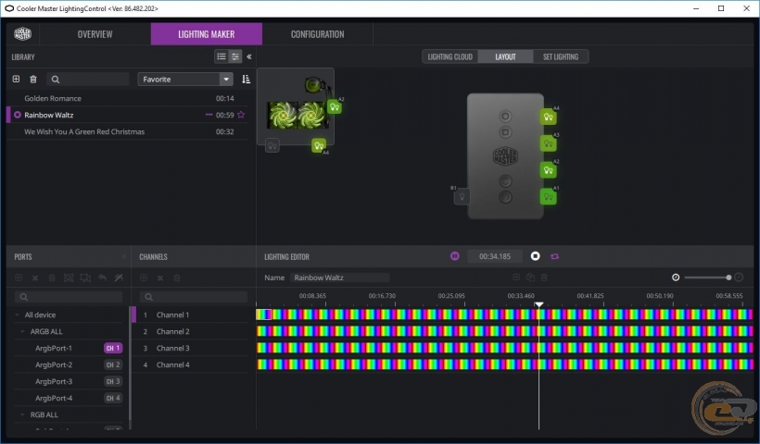Switch library to list view
The width and height of the screenshot is (760, 444).
[x=221, y=56]
